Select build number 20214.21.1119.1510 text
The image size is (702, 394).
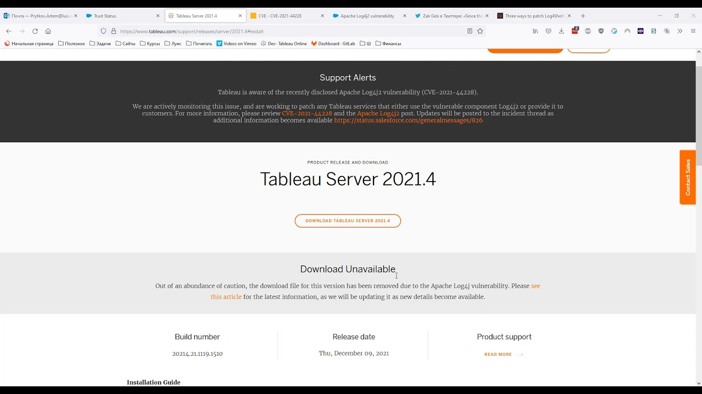197,354
